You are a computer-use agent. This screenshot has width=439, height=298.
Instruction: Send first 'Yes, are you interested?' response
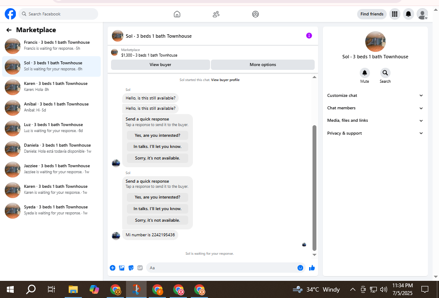[x=157, y=135]
